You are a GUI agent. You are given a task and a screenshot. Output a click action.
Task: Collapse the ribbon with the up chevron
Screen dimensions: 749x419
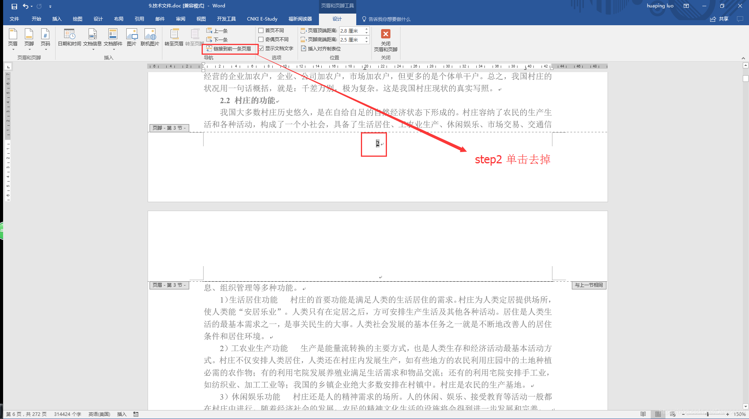[743, 58]
